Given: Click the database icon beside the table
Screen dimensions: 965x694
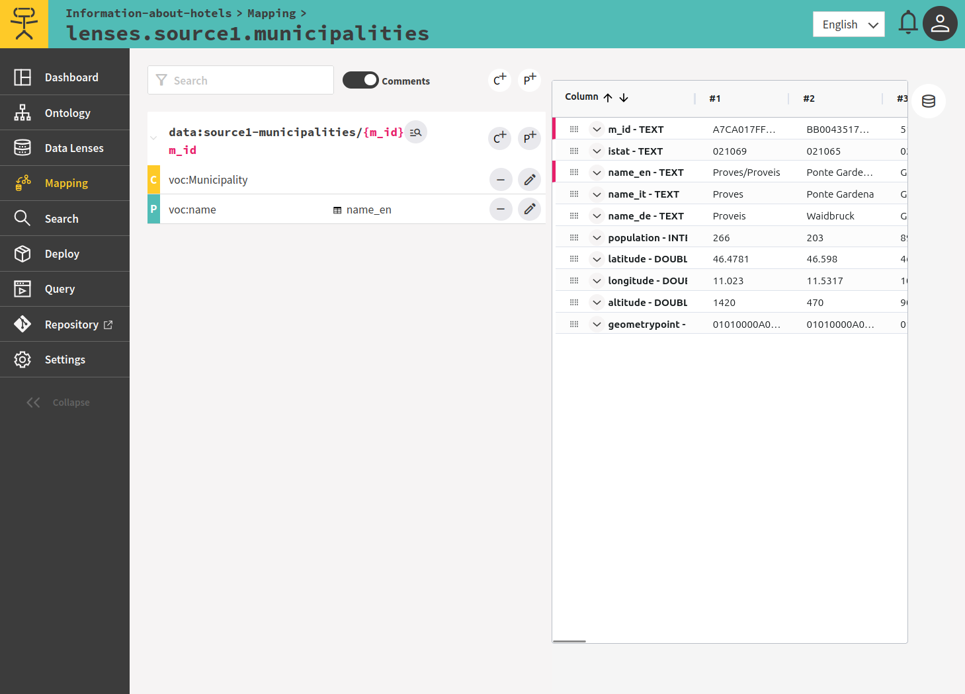Looking at the screenshot, I should (x=928, y=101).
